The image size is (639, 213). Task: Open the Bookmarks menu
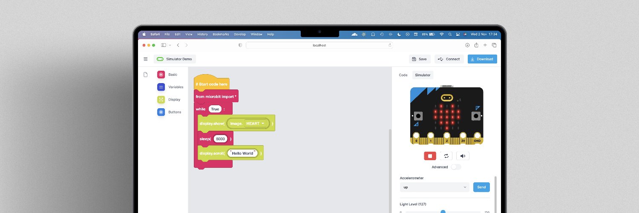coord(221,34)
